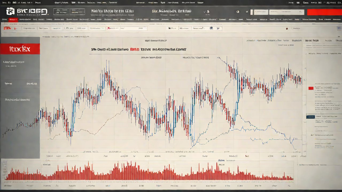
Task: Open the first item in the top menu bar
Action: (x=4, y=2)
